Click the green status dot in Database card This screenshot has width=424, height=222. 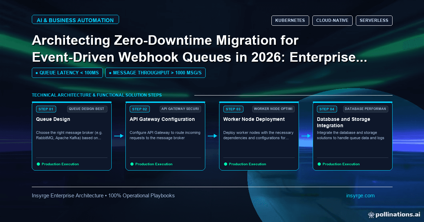[x=319, y=164]
